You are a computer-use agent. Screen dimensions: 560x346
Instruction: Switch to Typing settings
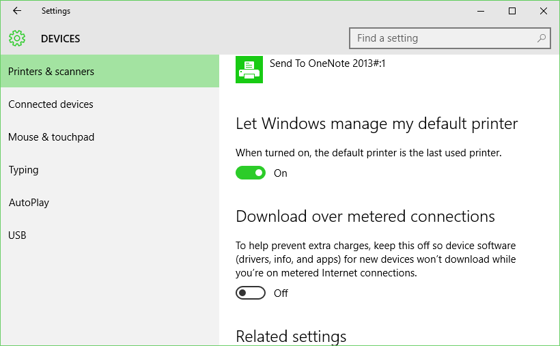pos(110,170)
